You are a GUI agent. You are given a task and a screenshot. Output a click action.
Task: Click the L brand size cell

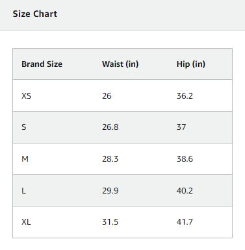pyautogui.click(x=23, y=191)
